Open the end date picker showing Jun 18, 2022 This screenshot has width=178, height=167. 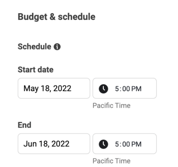click(x=54, y=144)
